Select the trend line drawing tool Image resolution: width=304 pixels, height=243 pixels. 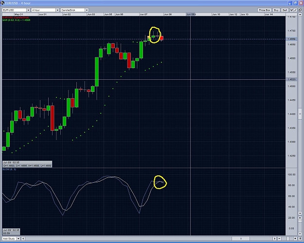pos(295,10)
